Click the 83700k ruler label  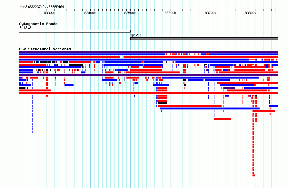[x=211, y=13]
